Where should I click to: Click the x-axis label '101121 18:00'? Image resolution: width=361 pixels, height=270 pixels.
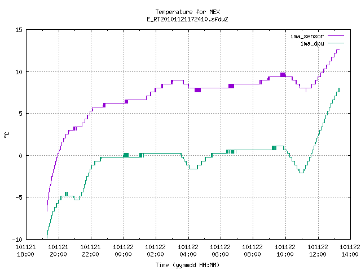pos(25,251)
